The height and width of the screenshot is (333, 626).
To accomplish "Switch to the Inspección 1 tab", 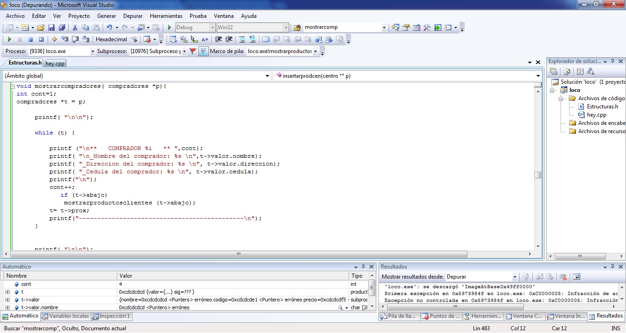I will coord(111,316).
